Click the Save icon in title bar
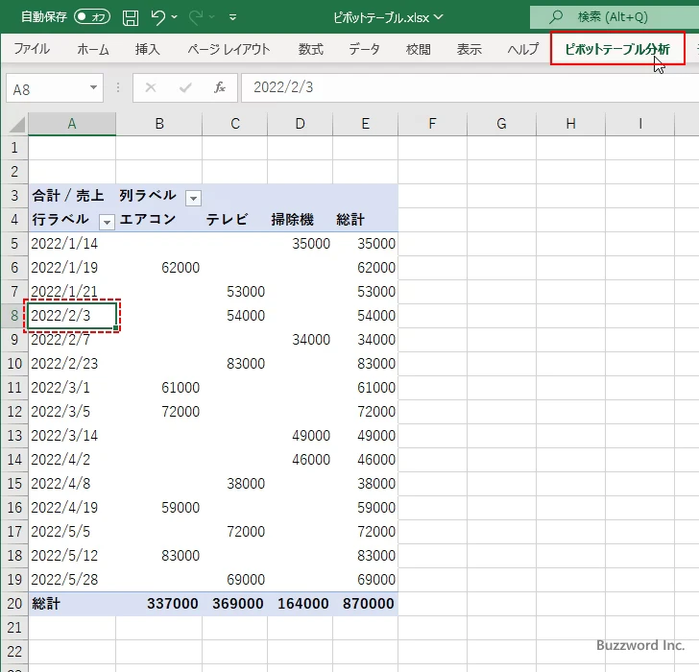This screenshot has width=699, height=672. (x=131, y=17)
